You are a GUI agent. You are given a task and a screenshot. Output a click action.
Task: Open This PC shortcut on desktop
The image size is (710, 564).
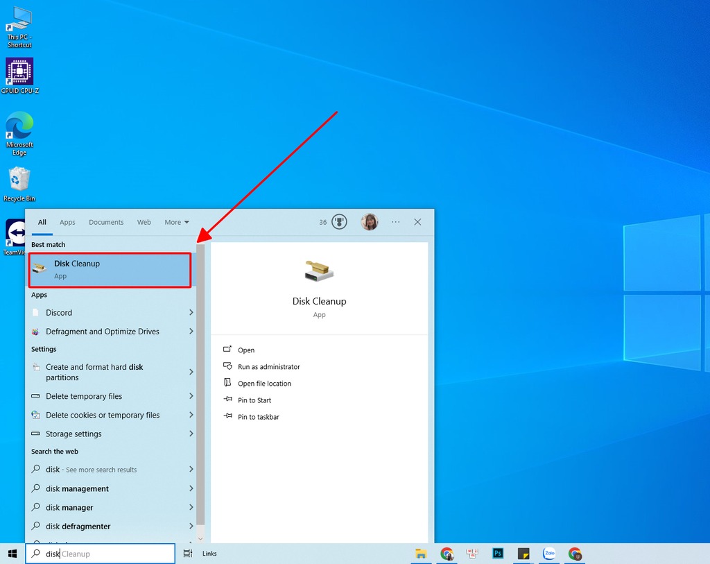[19, 27]
